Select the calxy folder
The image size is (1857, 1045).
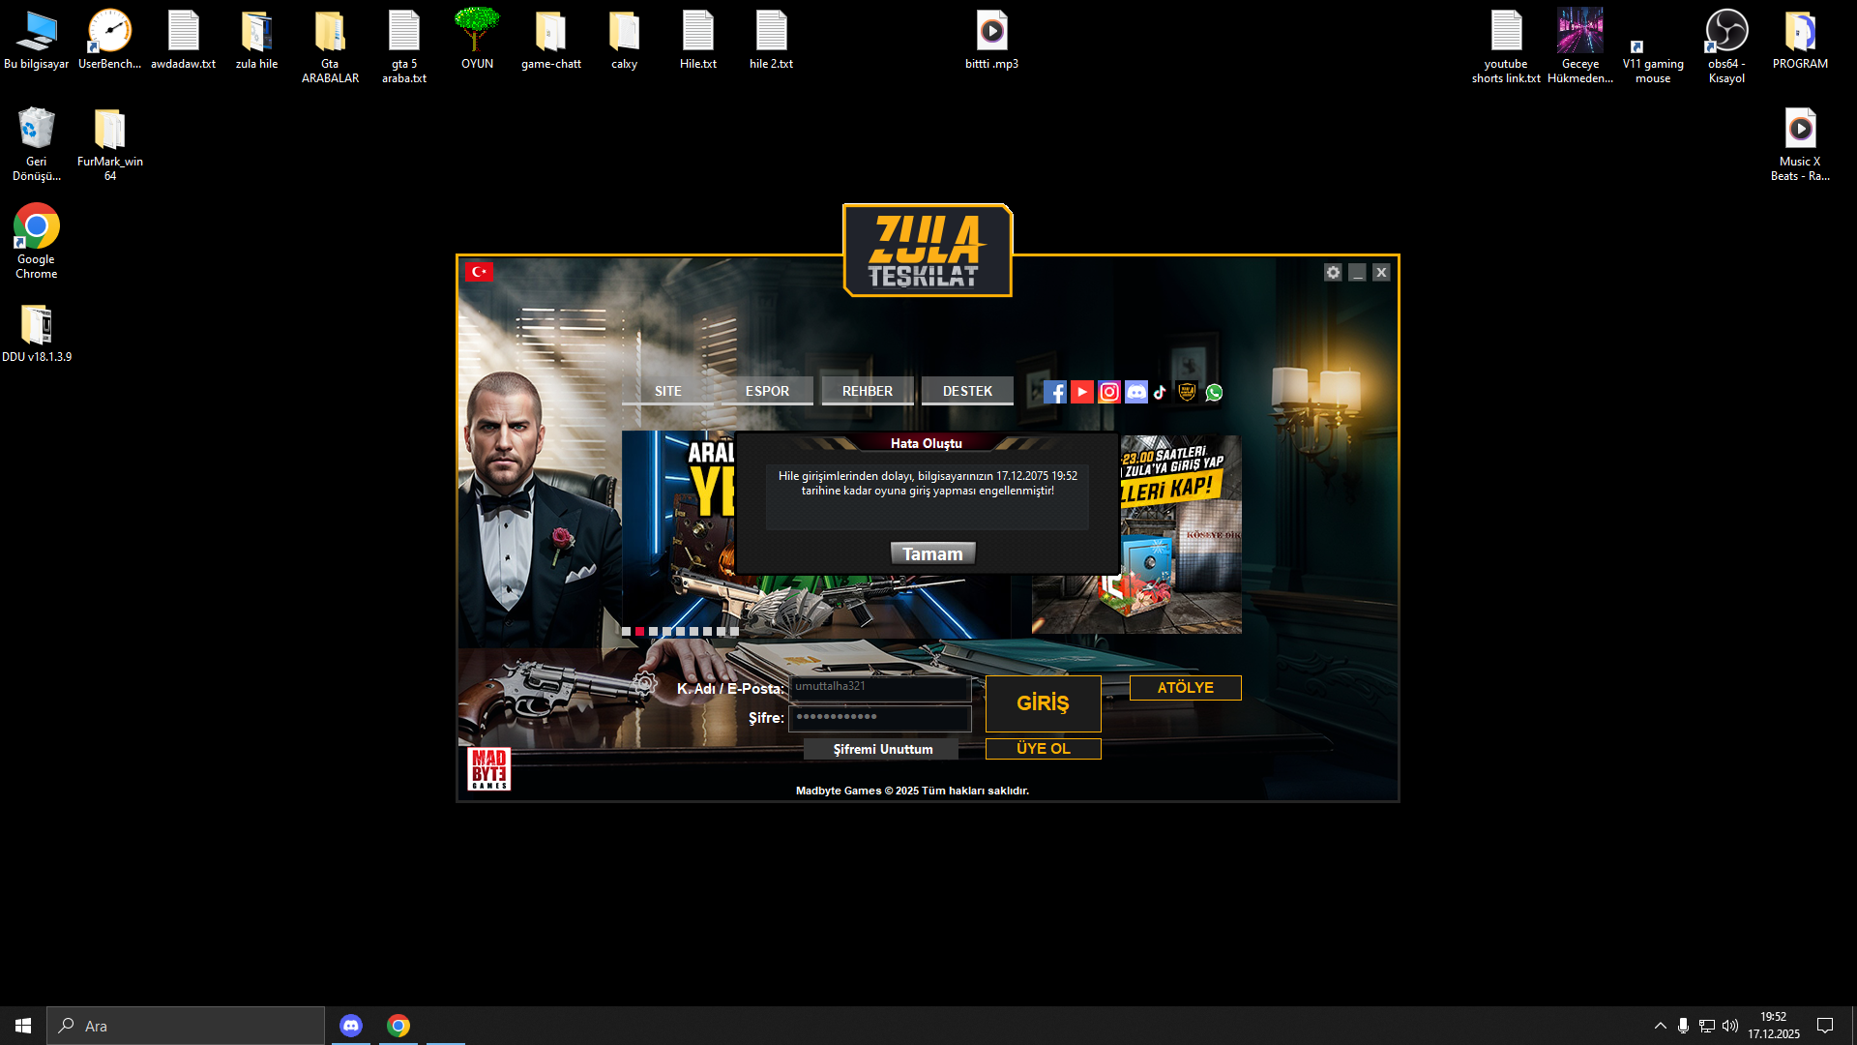[x=624, y=40]
